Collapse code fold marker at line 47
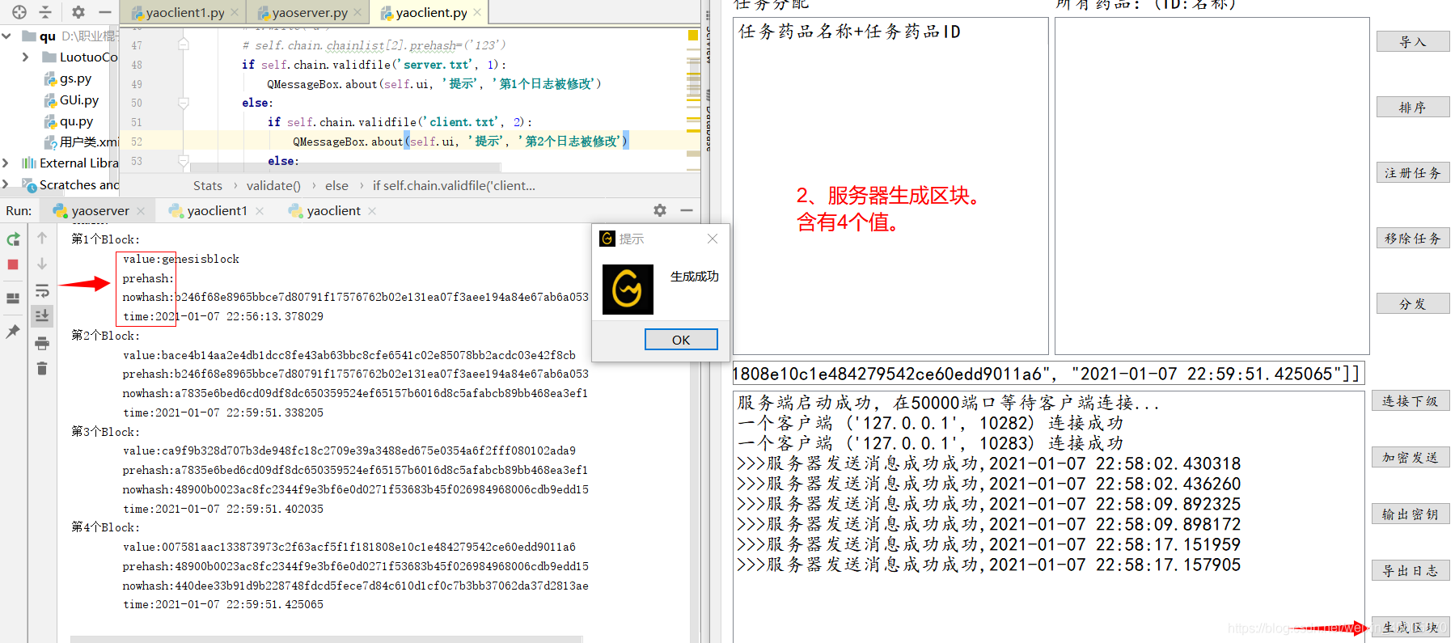The width and height of the screenshot is (1455, 643). (x=184, y=44)
